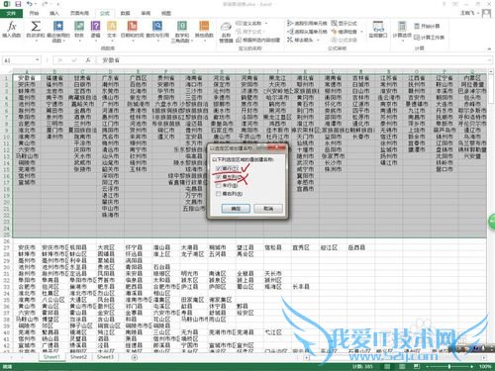Click the fx button beside formula bar
Image resolution: width=495 pixels, height=371 pixels.
88,60
